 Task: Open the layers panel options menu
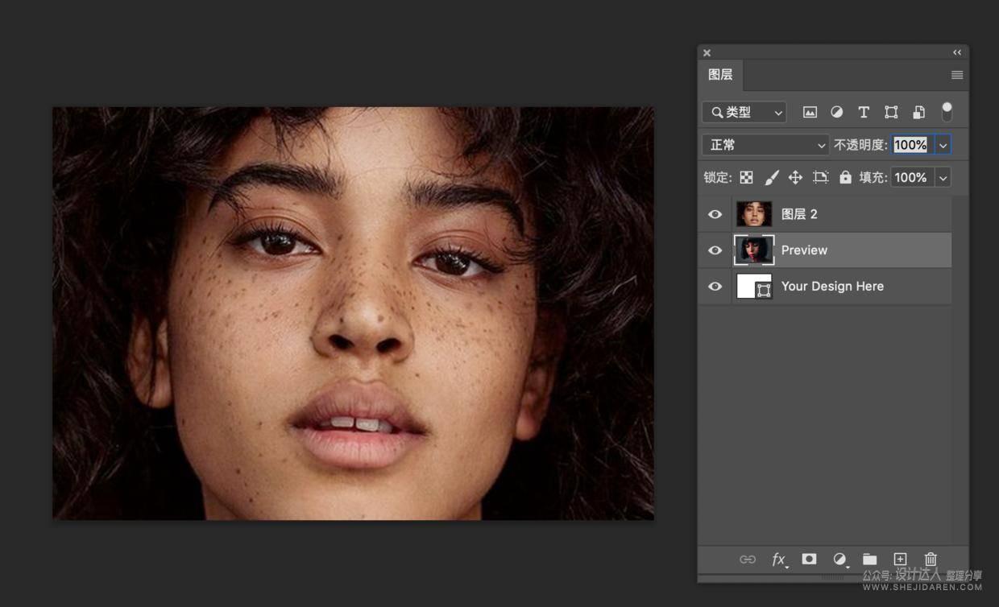[x=957, y=75]
